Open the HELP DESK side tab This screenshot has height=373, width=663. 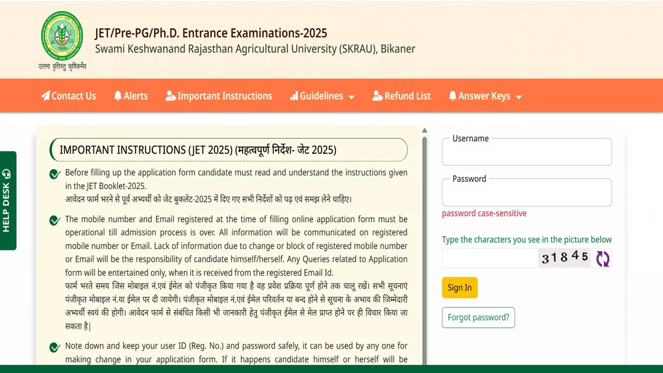[8, 201]
